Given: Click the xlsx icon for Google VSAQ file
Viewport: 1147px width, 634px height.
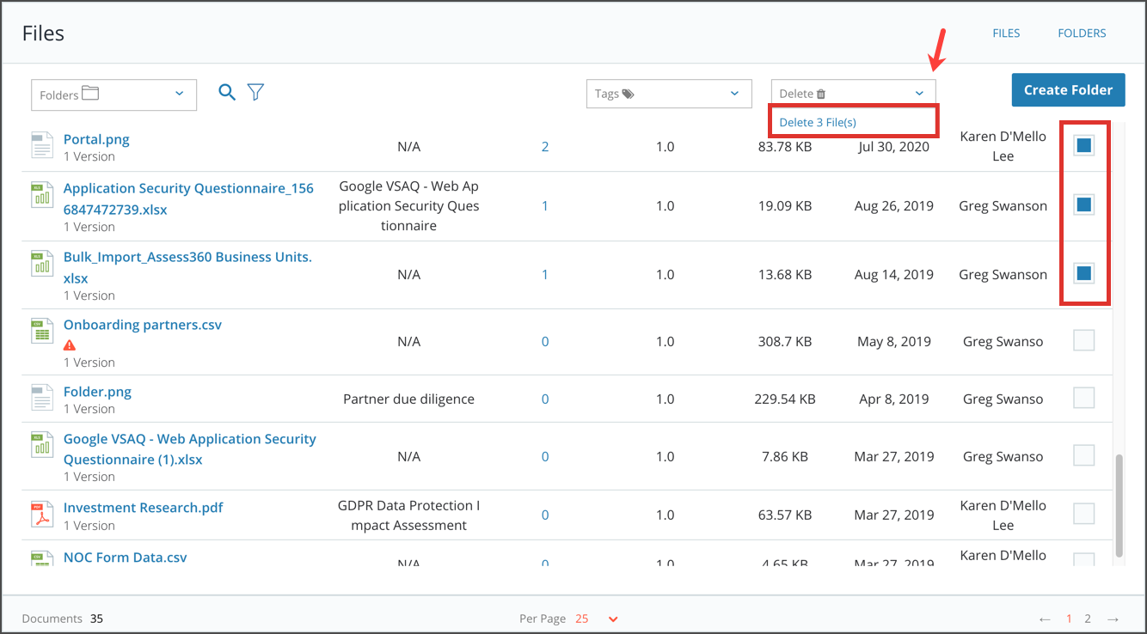Looking at the screenshot, I should click(42, 445).
